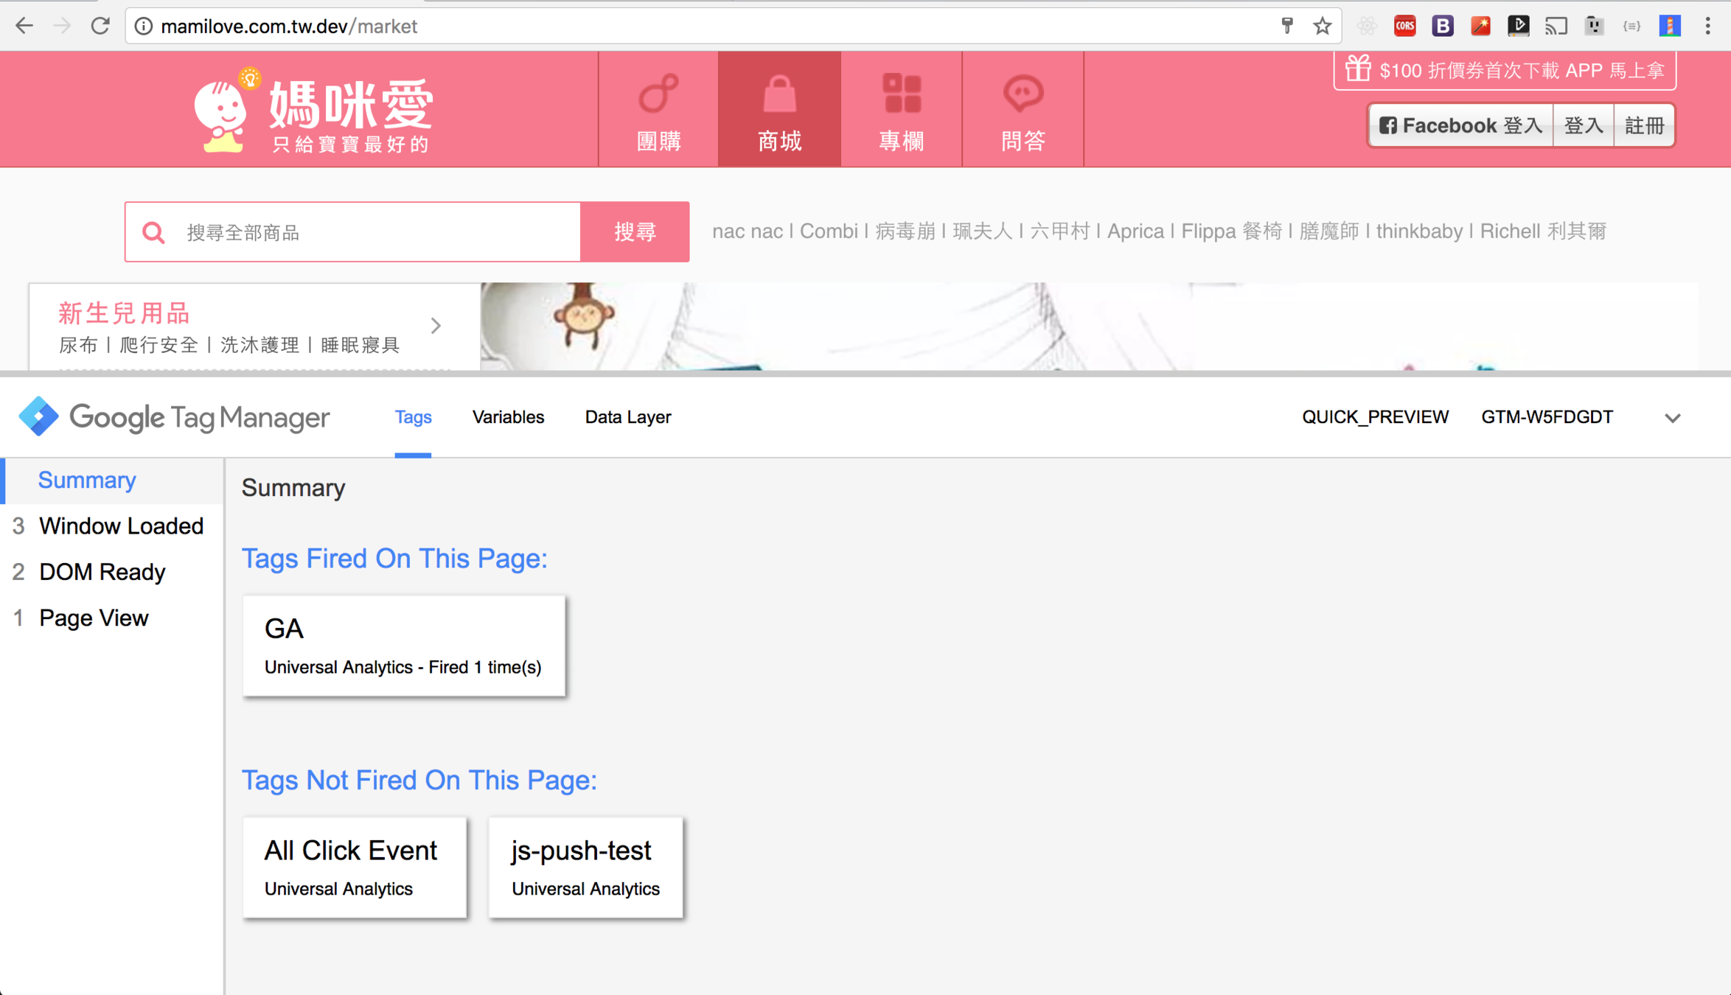Open Chrome three-dot menu

[x=1707, y=27]
